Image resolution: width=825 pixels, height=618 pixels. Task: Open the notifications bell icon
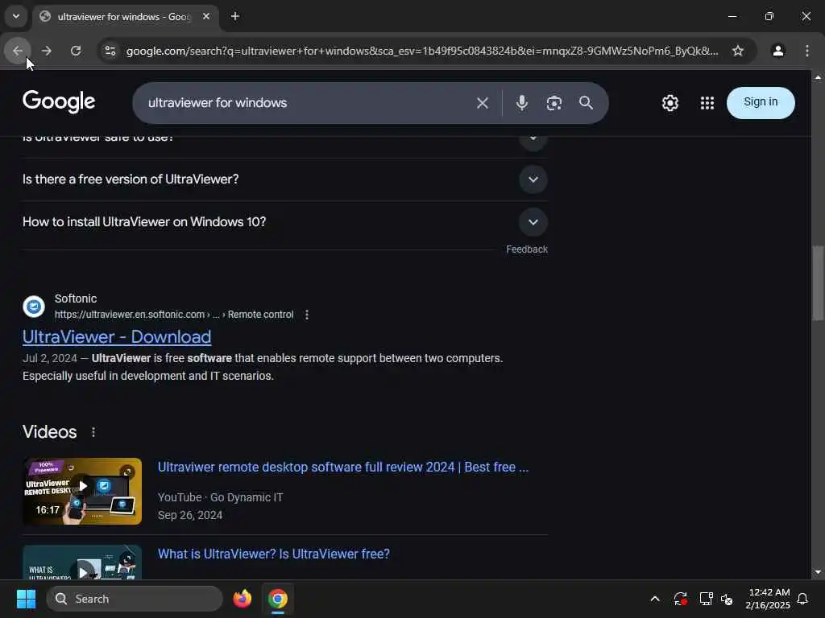(802, 599)
